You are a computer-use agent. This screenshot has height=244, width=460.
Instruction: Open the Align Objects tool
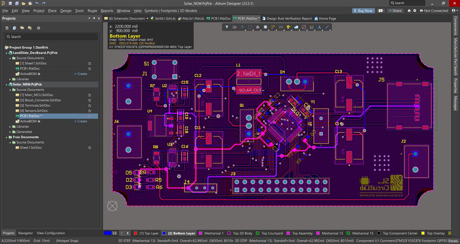(258, 27)
